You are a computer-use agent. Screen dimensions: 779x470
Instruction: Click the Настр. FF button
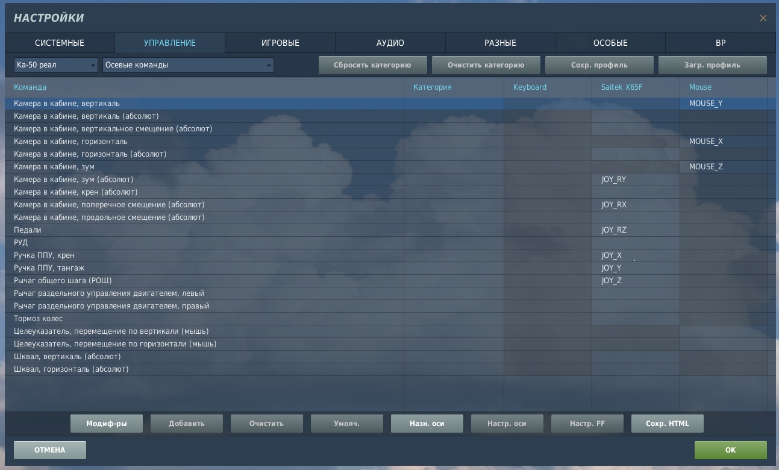(587, 424)
